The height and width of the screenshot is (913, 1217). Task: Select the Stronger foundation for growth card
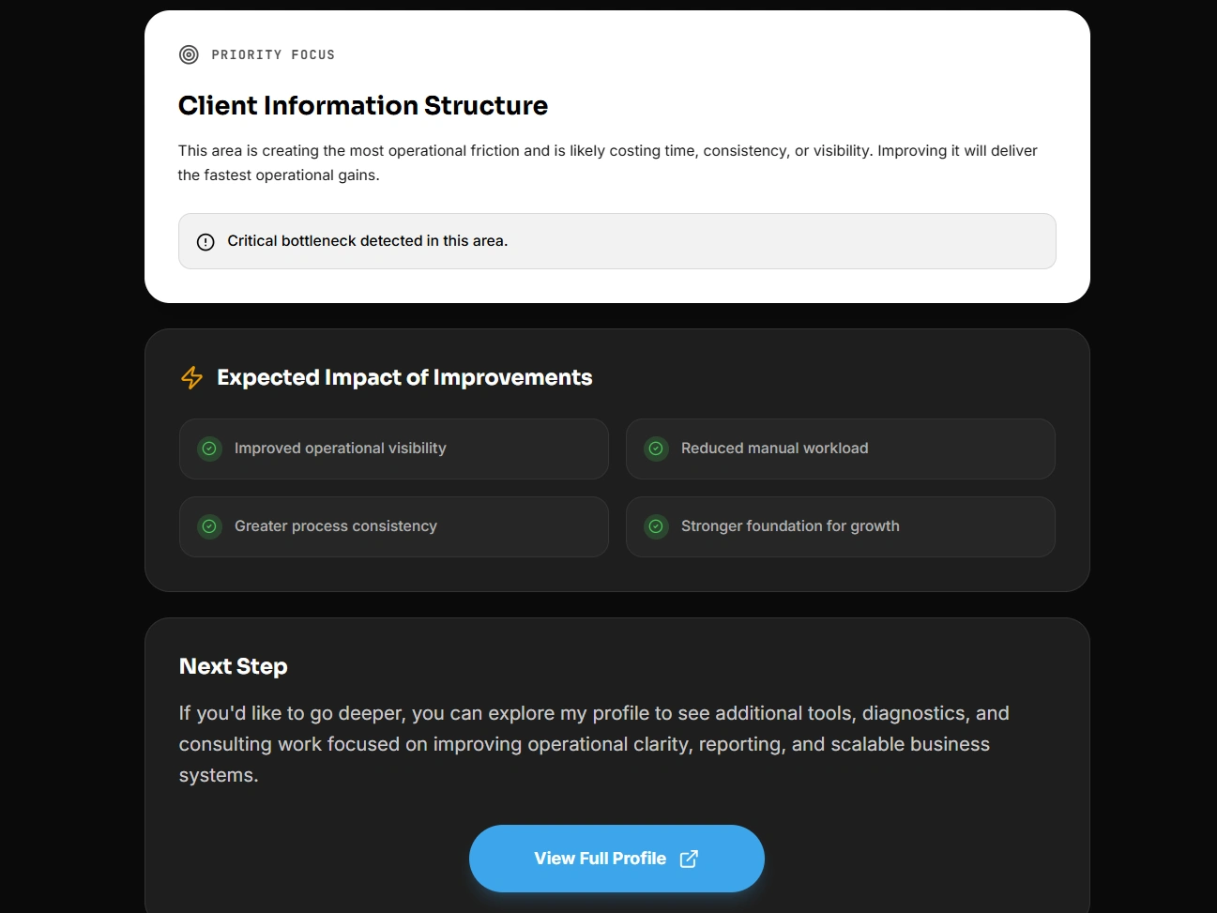pyautogui.click(x=841, y=526)
